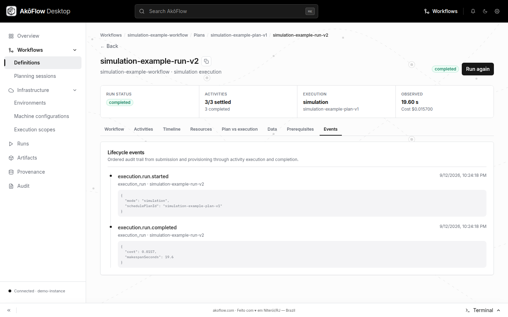Collapse the sidebar with double chevron
The image size is (508, 317).
pos(9,310)
